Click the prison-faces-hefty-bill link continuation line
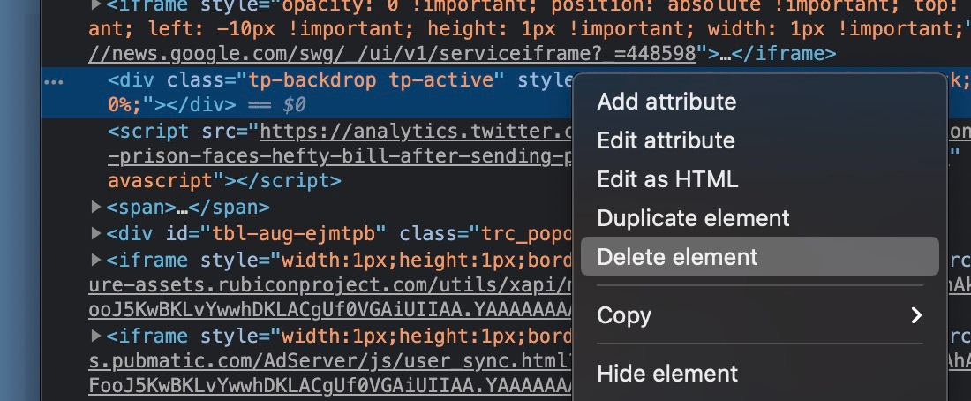 pos(339,157)
